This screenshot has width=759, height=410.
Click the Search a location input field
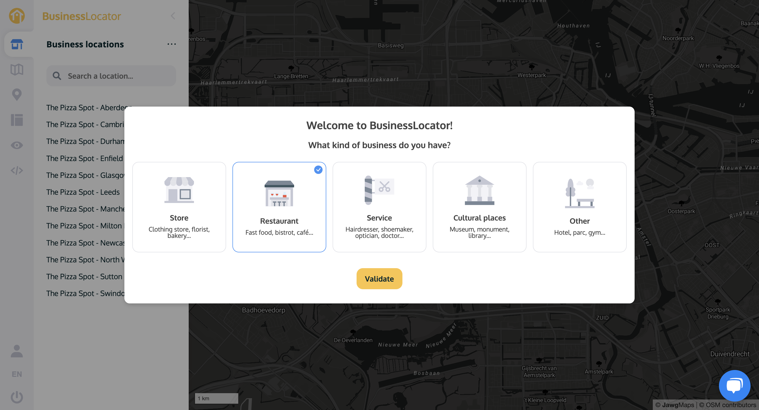coord(111,76)
